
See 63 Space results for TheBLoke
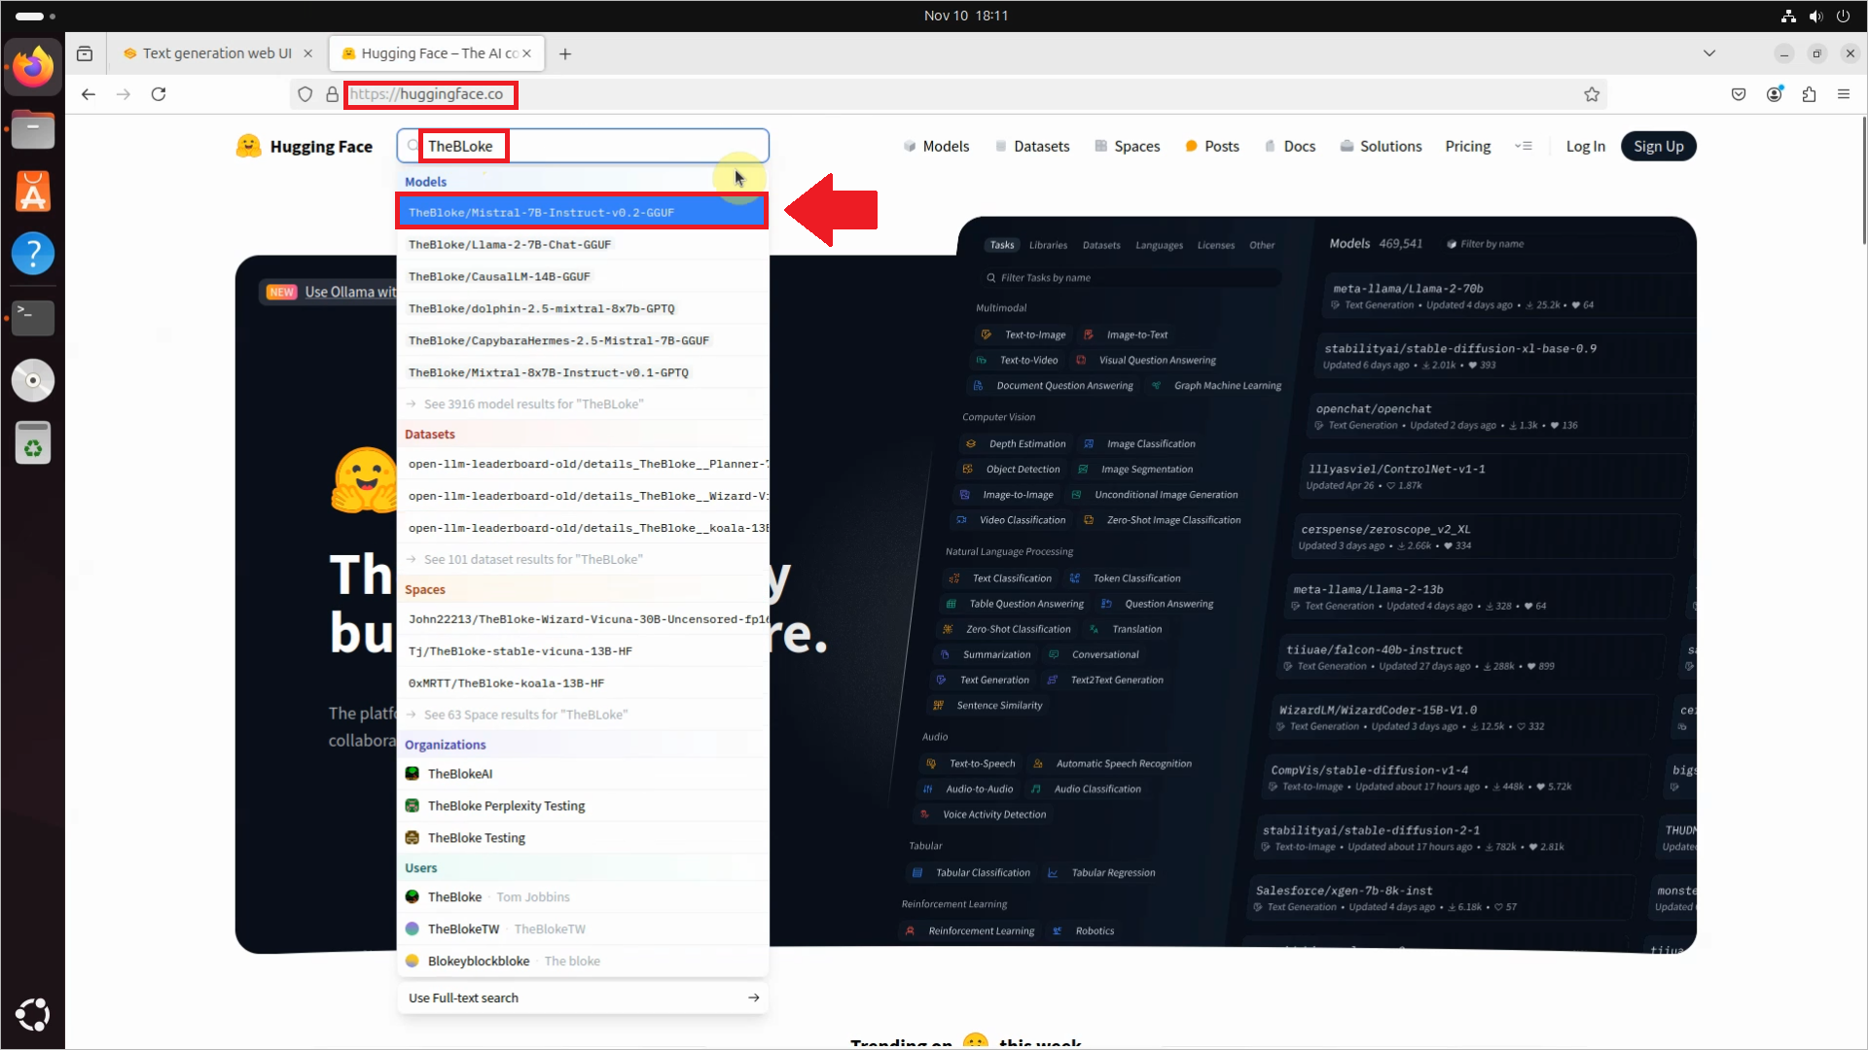[x=582, y=715]
